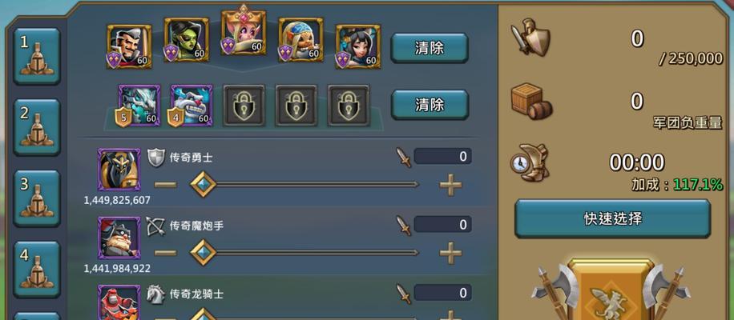
Task: Increase 传奇勇士 troop count with plus
Action: coord(450,185)
